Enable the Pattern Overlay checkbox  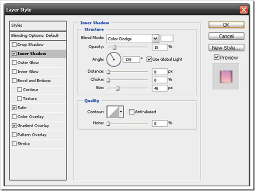click(14, 135)
